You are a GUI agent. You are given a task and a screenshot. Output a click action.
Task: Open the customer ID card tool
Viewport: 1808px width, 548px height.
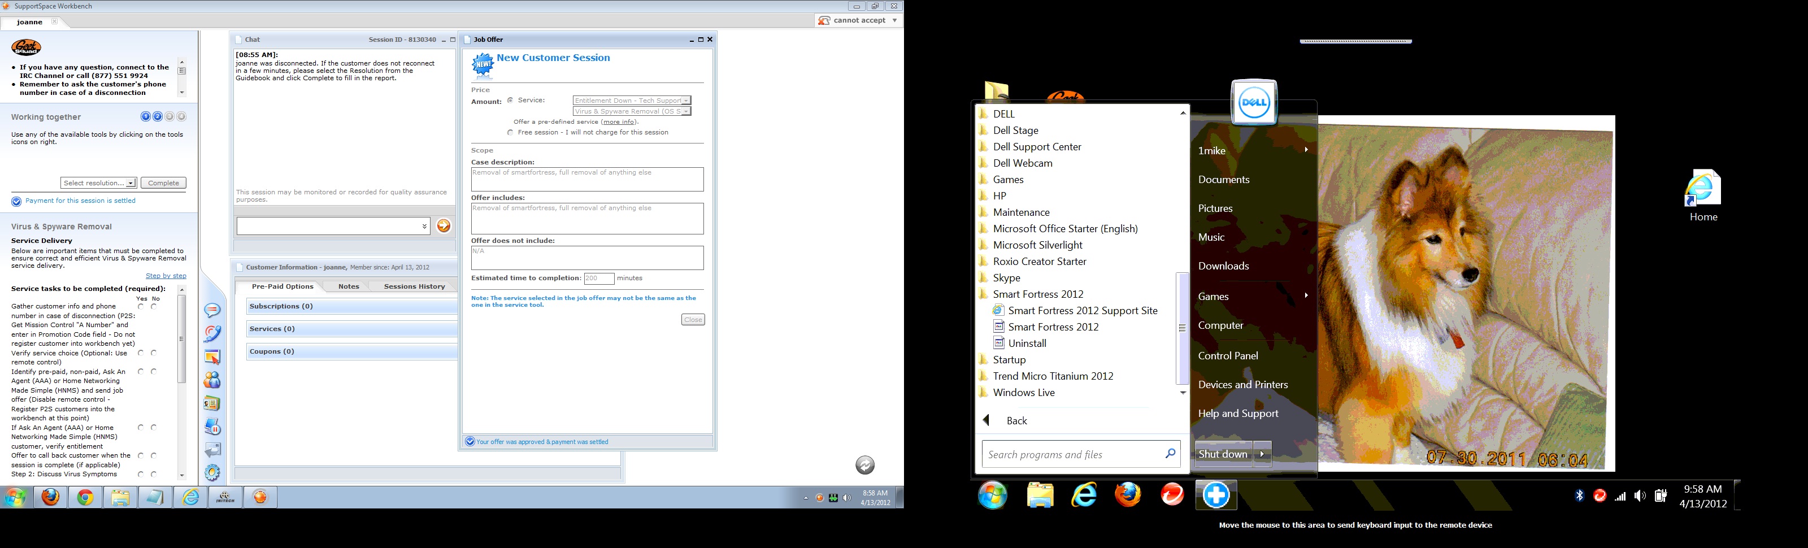point(212,403)
